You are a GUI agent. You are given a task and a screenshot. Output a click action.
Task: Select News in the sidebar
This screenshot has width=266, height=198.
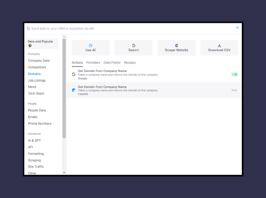click(32, 87)
